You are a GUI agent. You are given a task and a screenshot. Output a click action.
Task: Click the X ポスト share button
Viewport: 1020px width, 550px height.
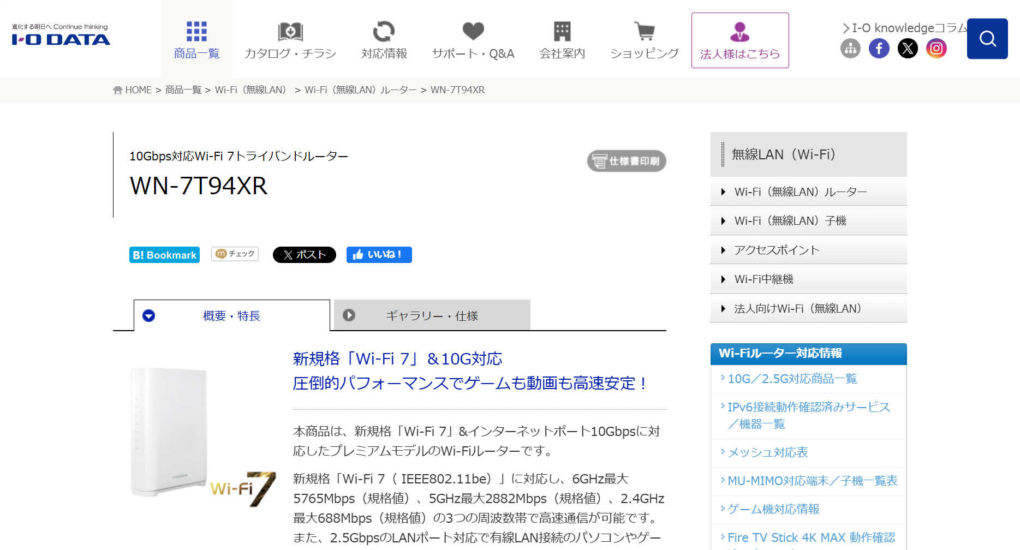[305, 255]
